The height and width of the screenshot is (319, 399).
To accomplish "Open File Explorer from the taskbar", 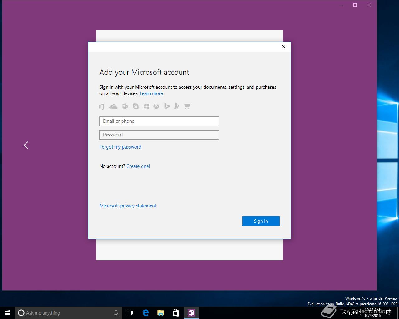I will 161,313.
